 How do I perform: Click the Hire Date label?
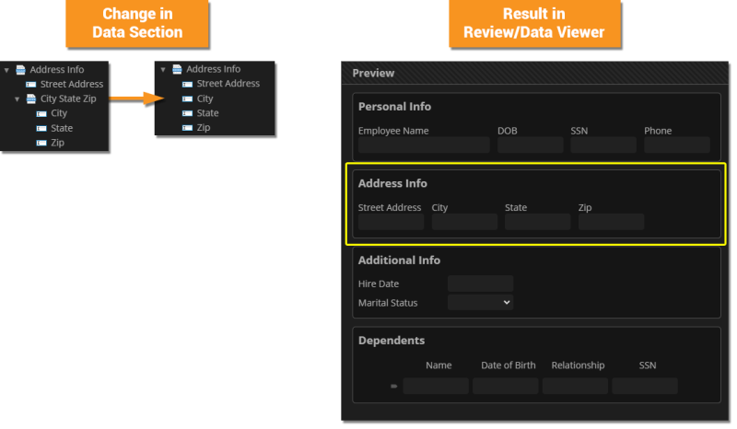[379, 284]
